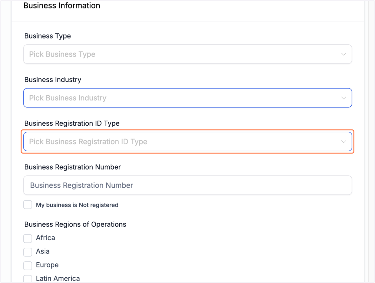Click the Business Industry label
Image resolution: width=375 pixels, height=283 pixels.
coord(53,80)
